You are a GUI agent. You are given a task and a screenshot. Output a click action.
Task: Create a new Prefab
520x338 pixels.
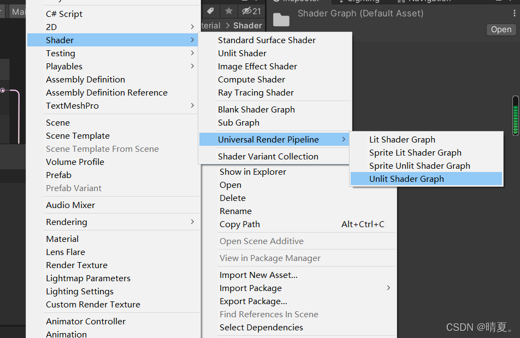coord(113,175)
